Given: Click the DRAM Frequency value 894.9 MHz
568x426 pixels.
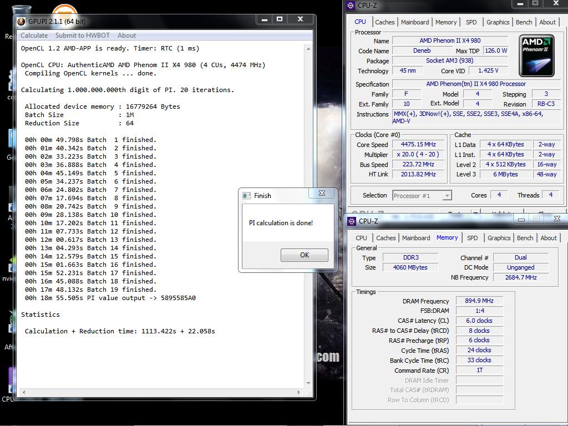Looking at the screenshot, I should point(479,301).
